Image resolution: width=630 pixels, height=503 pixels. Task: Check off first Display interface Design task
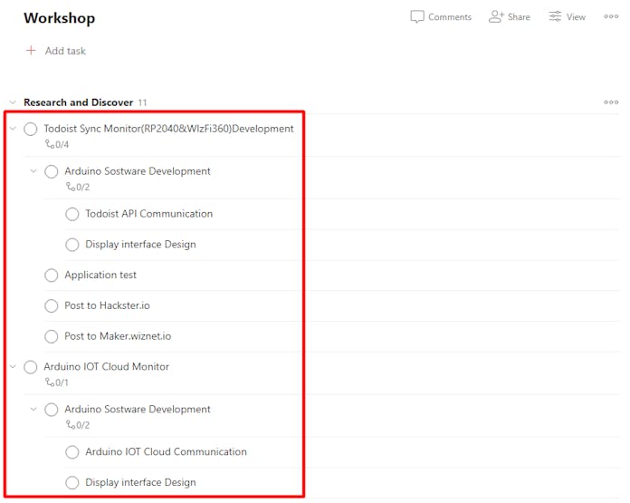pos(72,245)
